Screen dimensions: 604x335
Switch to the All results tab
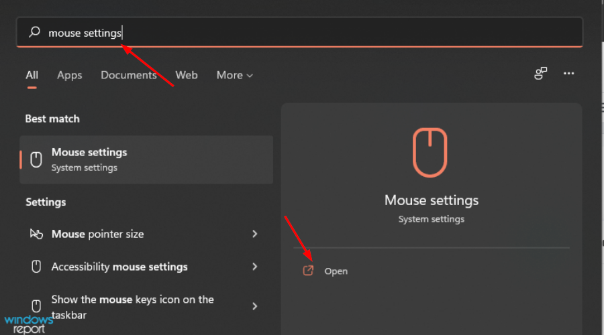coord(32,75)
